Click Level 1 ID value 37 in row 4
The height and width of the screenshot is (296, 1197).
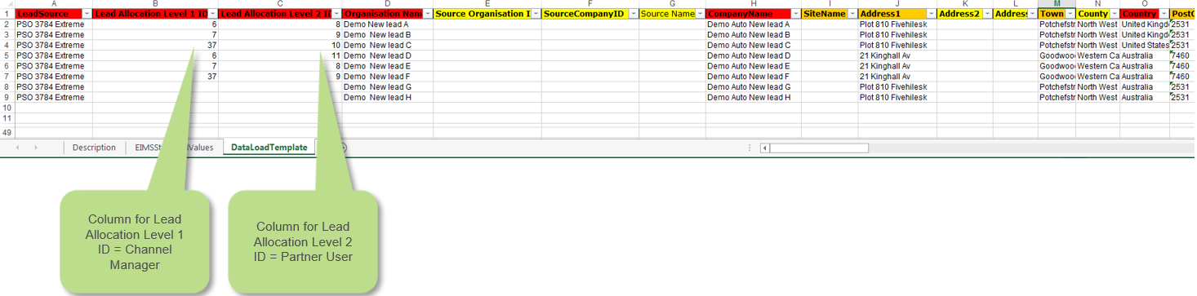click(155, 46)
